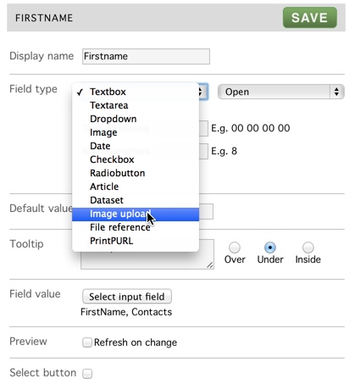The width and height of the screenshot is (355, 390).
Task: Choose Date from the field type list
Action: [136, 146]
